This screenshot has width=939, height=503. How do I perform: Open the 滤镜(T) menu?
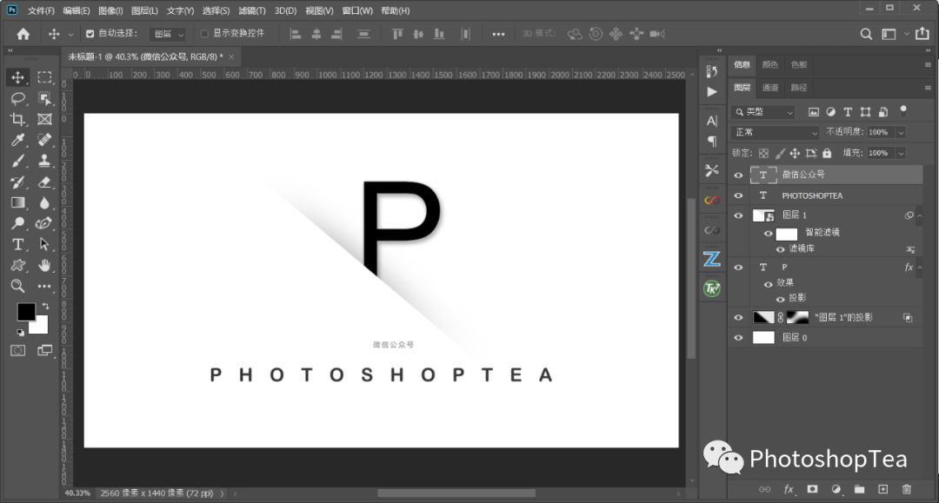(x=251, y=10)
